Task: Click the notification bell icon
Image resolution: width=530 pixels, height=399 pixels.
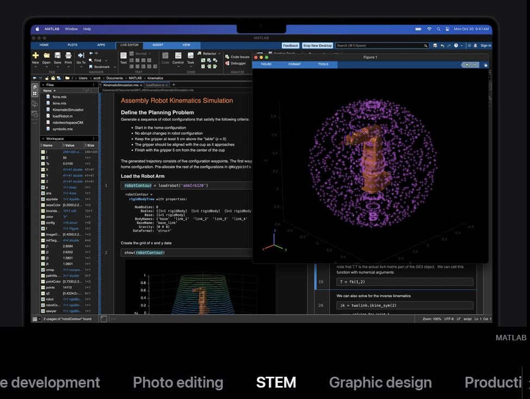Action: pyautogui.click(x=476, y=46)
